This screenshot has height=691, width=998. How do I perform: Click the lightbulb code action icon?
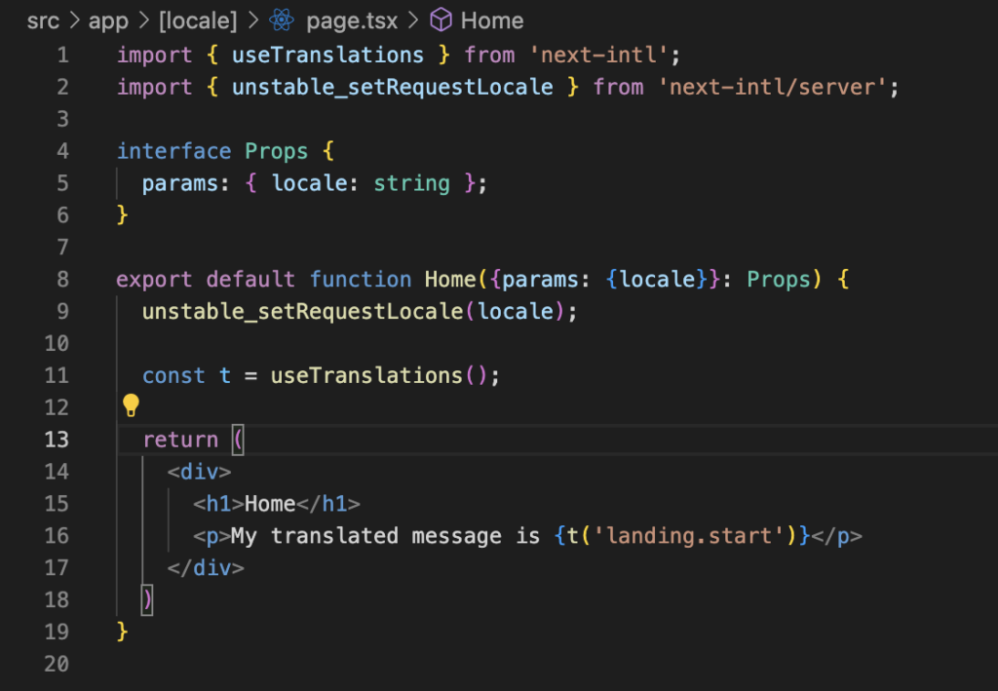(x=131, y=404)
